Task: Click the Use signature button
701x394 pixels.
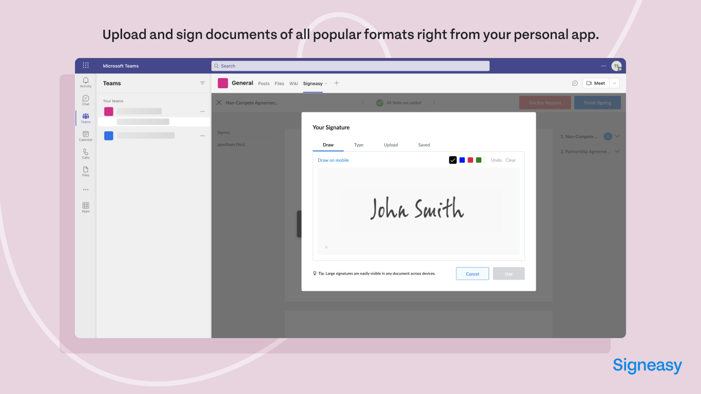Action: pyautogui.click(x=509, y=273)
